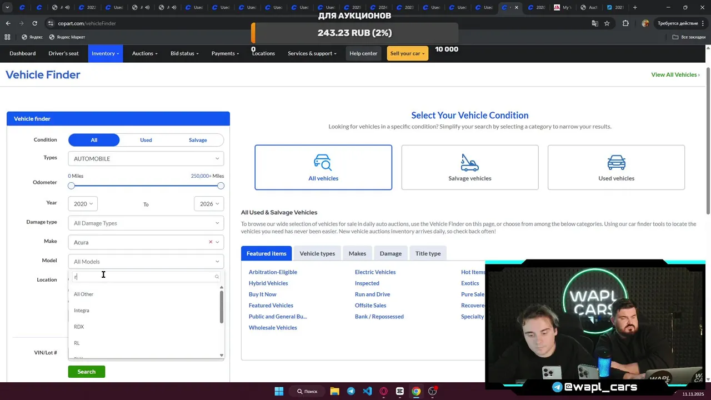The image size is (711, 400).
Task: Click the odometer maximum slider handle
Action: point(221,186)
